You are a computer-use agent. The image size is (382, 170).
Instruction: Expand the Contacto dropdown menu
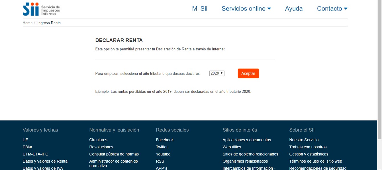point(332,9)
